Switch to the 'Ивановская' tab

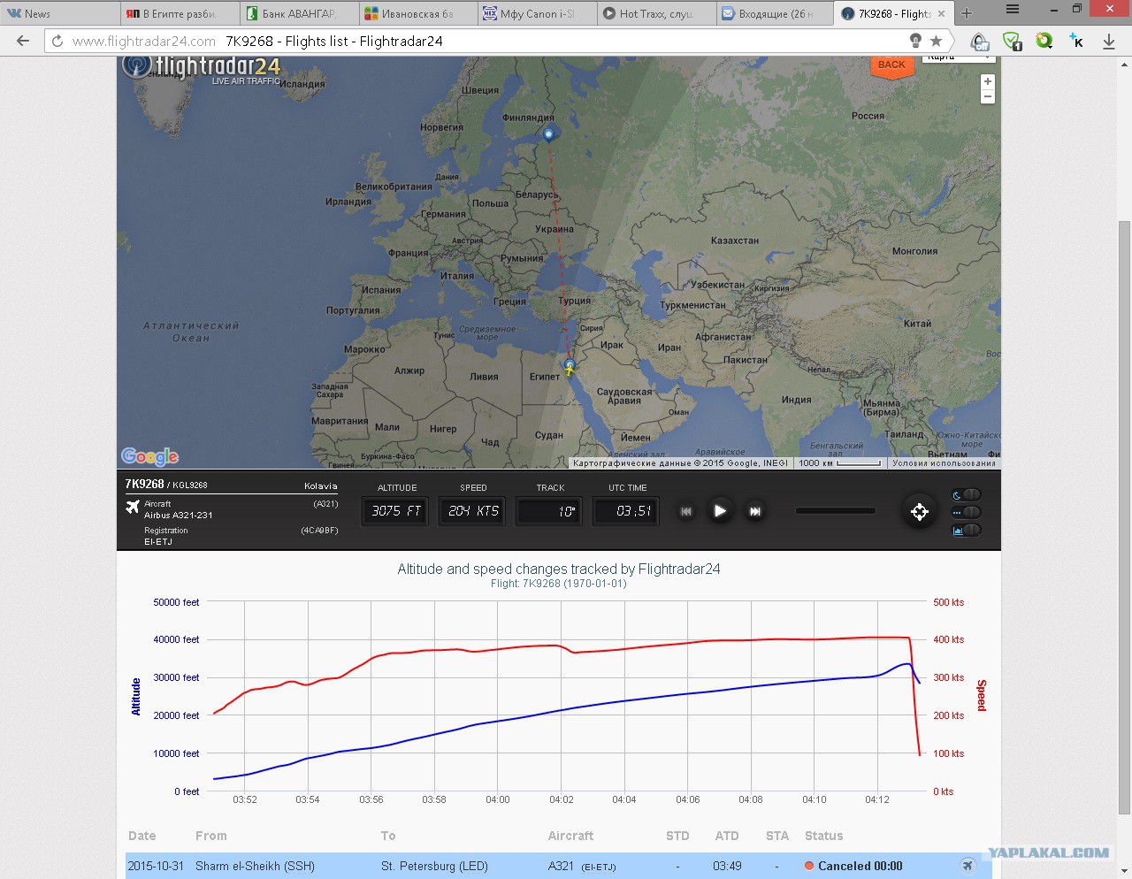tap(418, 13)
